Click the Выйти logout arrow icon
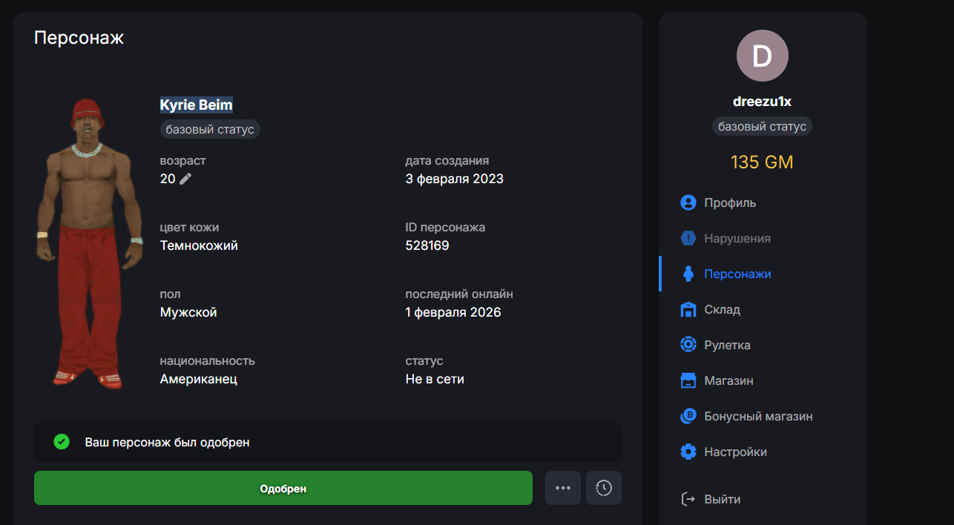The height and width of the screenshot is (525, 954). [x=688, y=499]
